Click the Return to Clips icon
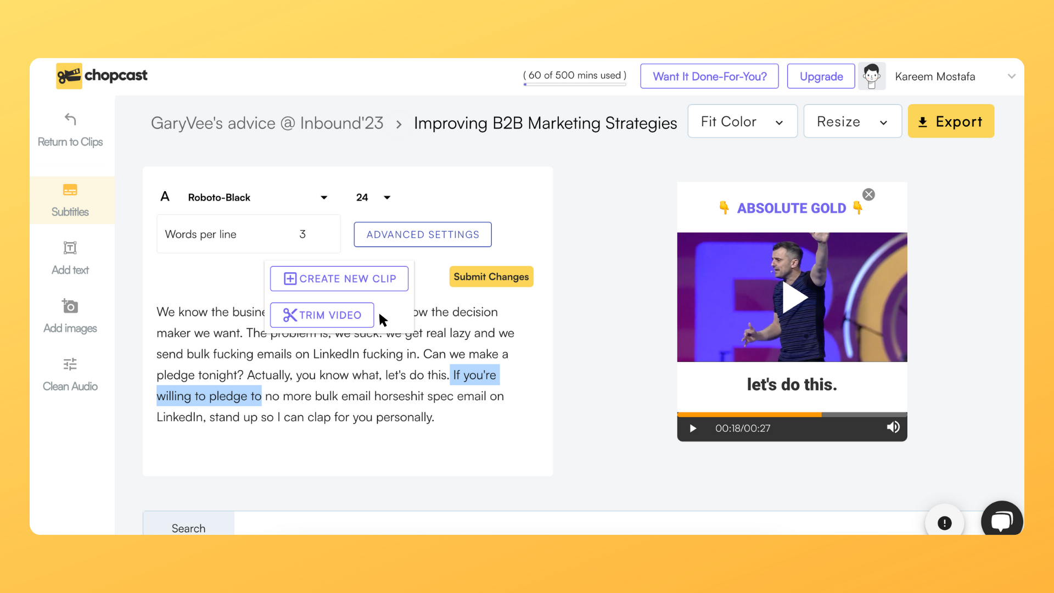 click(x=70, y=119)
